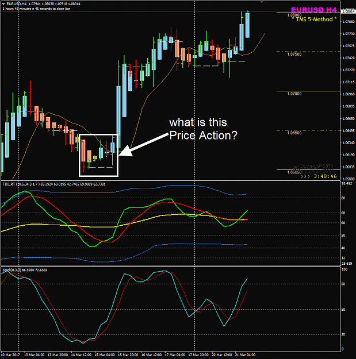
Task: Select the 15 Mar 04:00 time axis label
Action: [x=105, y=355]
